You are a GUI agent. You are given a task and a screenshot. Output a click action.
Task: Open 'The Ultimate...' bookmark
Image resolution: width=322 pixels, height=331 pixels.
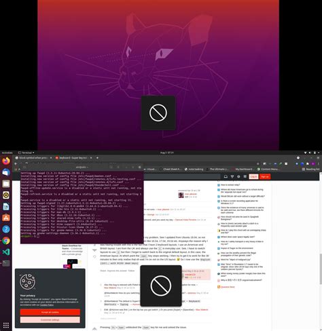[x=217, y=169]
